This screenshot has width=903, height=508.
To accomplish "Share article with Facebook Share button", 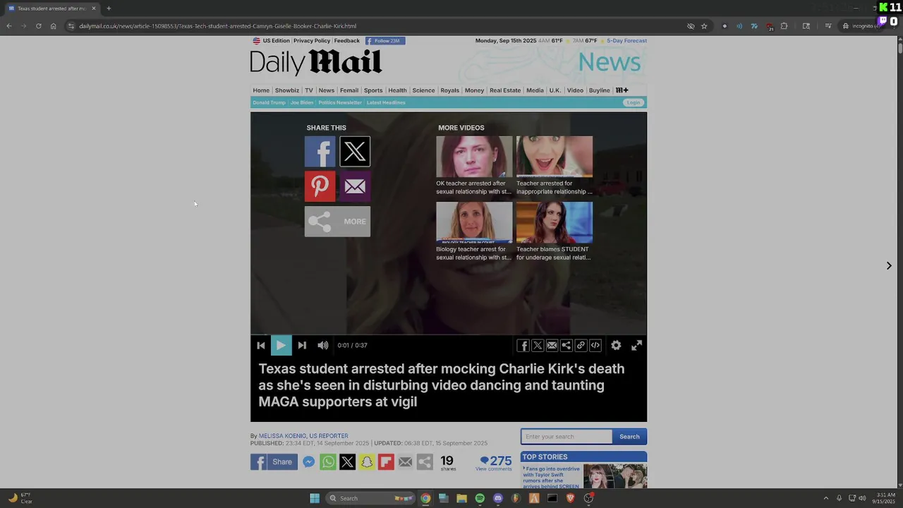I will click(272, 462).
